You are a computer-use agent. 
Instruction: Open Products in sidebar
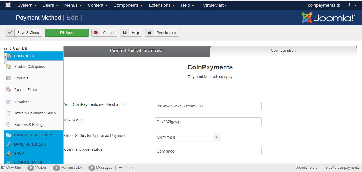tap(21, 78)
